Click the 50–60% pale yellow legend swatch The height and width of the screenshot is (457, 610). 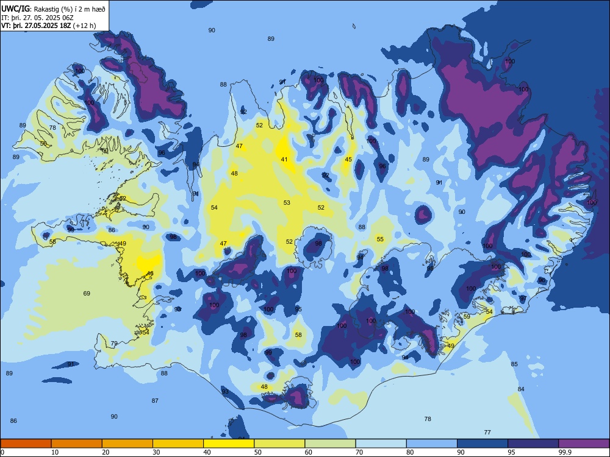280,444
